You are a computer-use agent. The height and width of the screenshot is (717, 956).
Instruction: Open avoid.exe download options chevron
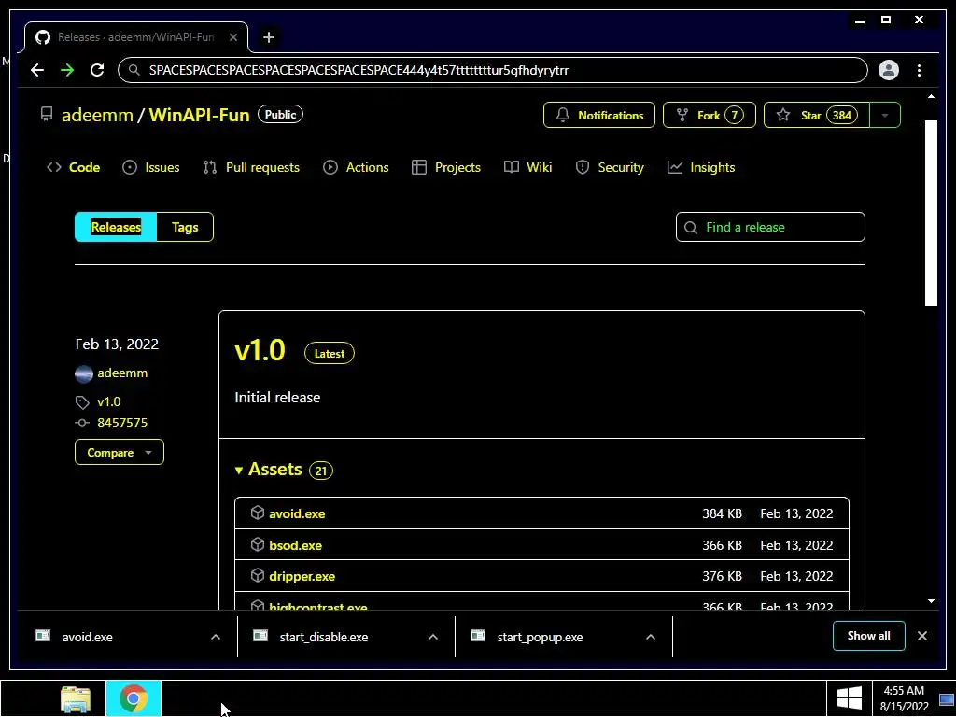(x=216, y=637)
